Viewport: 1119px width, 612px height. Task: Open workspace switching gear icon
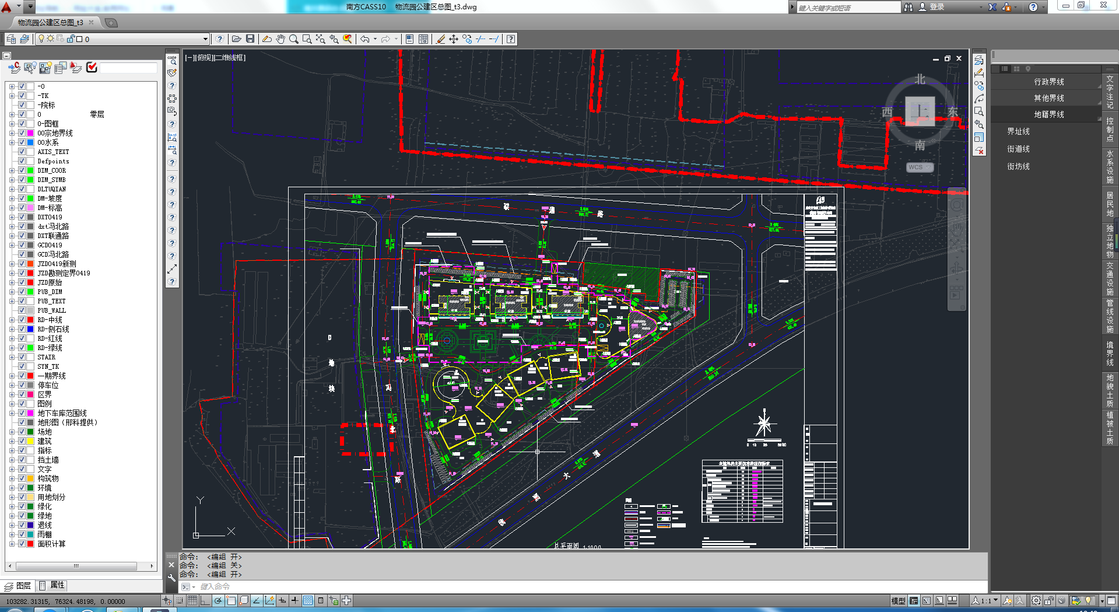click(1036, 600)
